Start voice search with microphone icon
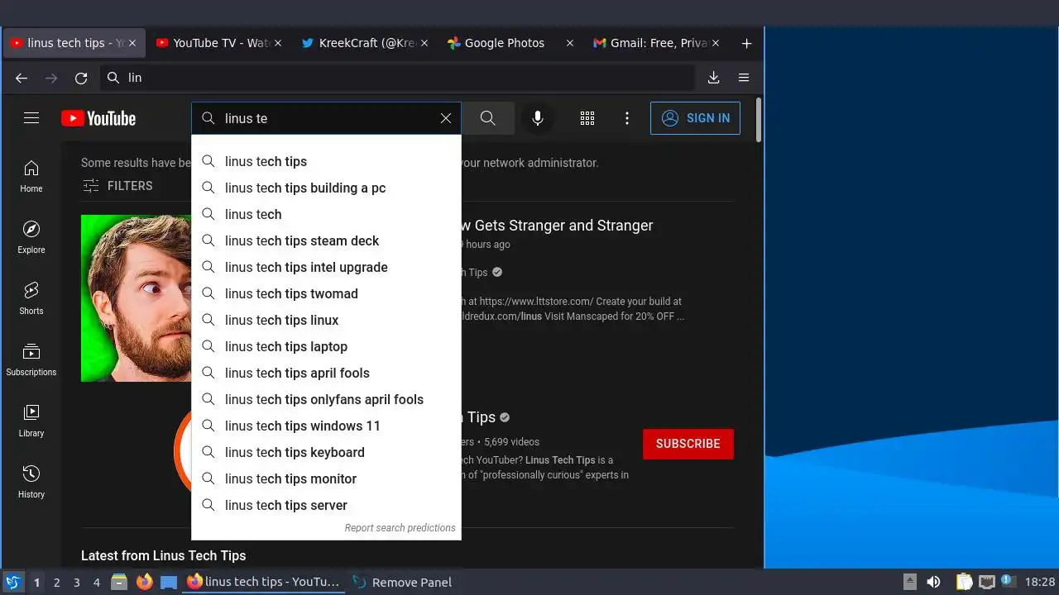Screen dimensions: 1059x595 pos(538,118)
